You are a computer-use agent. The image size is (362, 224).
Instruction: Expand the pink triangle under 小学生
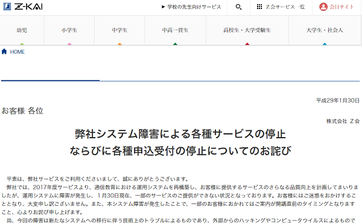[x=69, y=44]
